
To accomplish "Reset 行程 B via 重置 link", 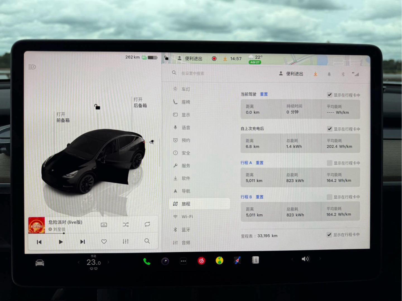I will pyautogui.click(x=259, y=197).
